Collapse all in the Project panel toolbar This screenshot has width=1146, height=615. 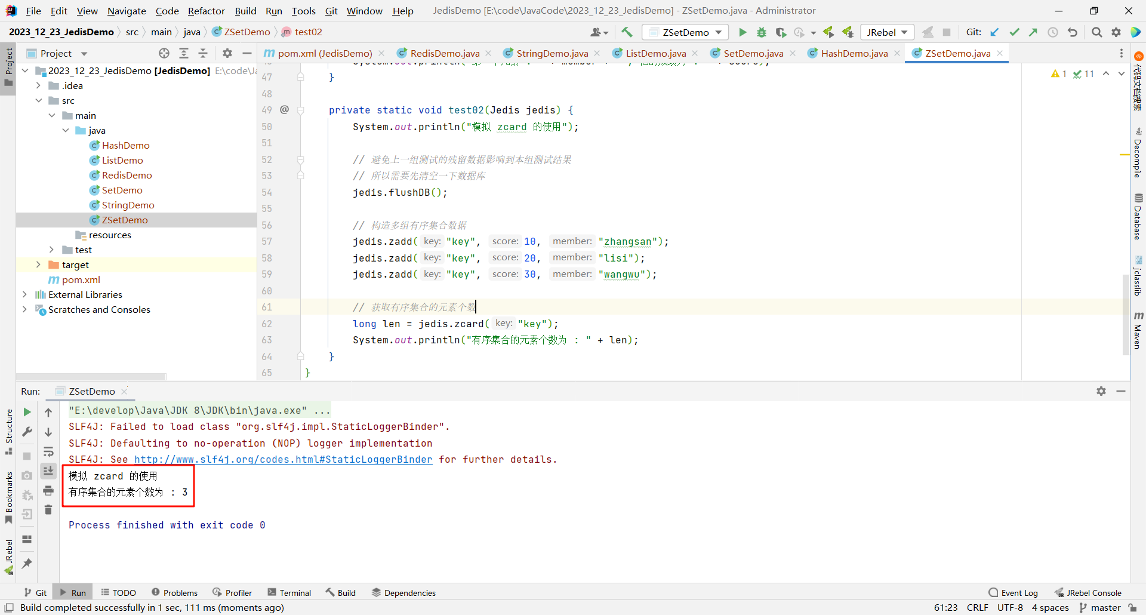coord(203,53)
